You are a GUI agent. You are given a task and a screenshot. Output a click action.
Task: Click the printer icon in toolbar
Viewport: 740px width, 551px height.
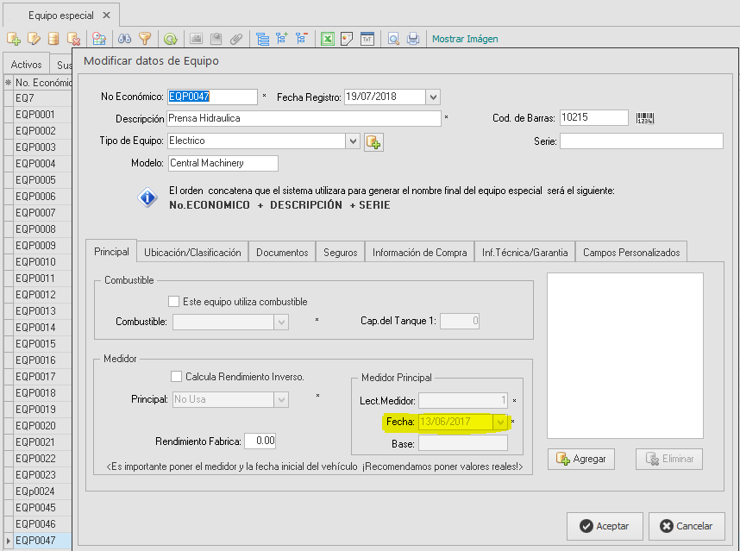click(x=413, y=39)
